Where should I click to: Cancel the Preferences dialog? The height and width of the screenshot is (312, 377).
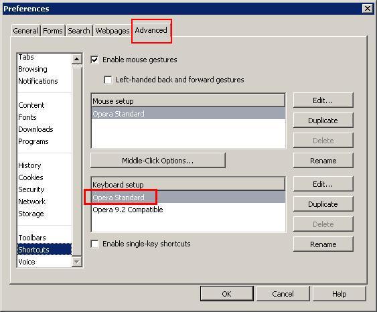pos(283,293)
